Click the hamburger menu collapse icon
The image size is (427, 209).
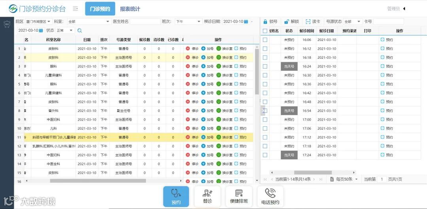click(x=76, y=9)
